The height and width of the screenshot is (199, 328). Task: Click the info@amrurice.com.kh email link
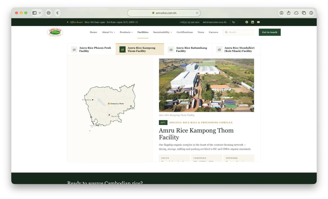pos(215,22)
